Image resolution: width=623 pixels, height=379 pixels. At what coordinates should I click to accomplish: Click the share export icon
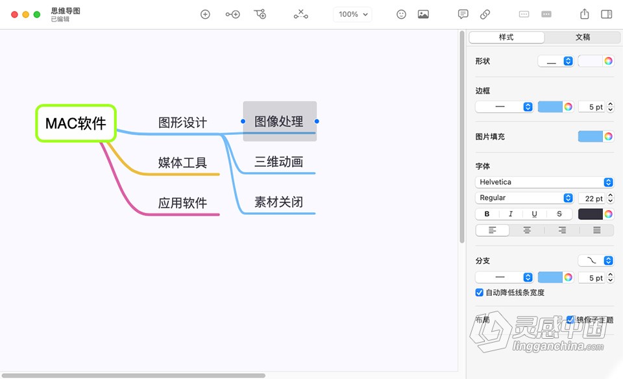coord(585,14)
